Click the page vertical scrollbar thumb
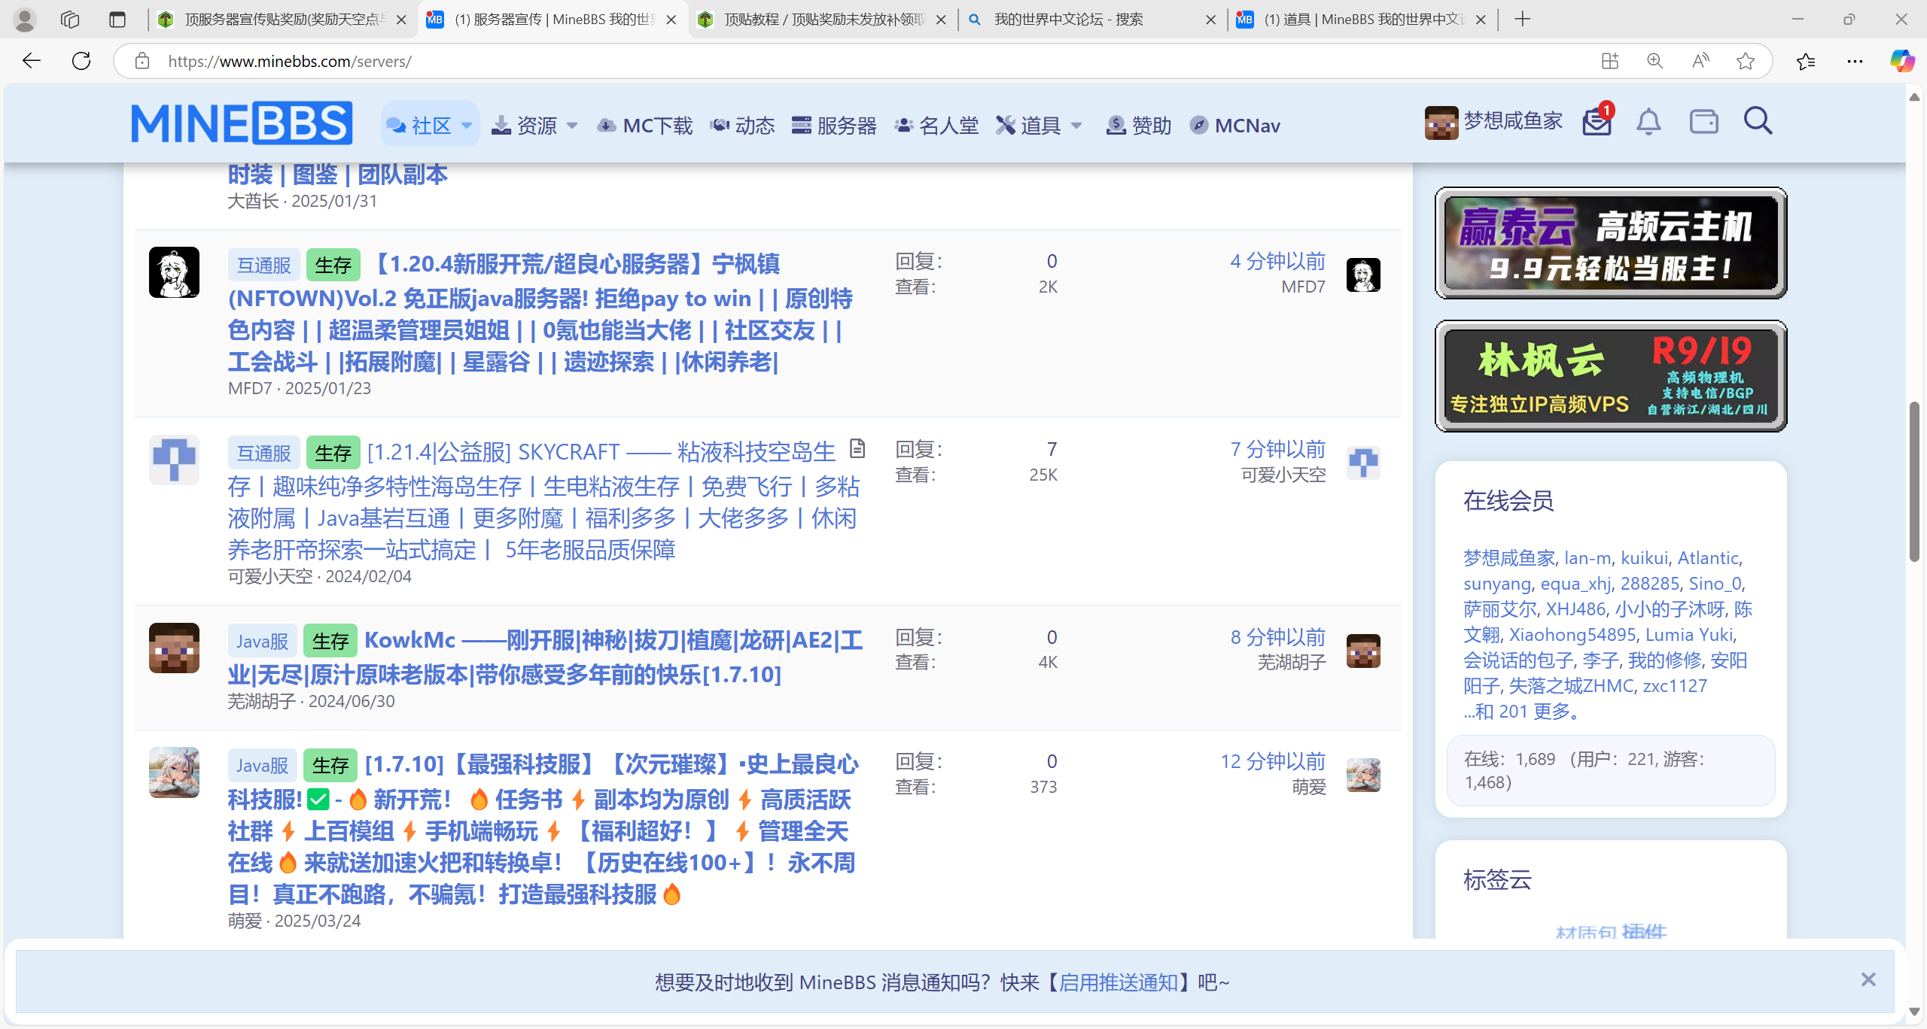The height and width of the screenshot is (1029, 1927). [x=1914, y=481]
